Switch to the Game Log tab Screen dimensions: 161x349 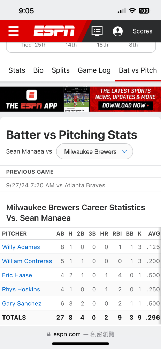coord(94,70)
